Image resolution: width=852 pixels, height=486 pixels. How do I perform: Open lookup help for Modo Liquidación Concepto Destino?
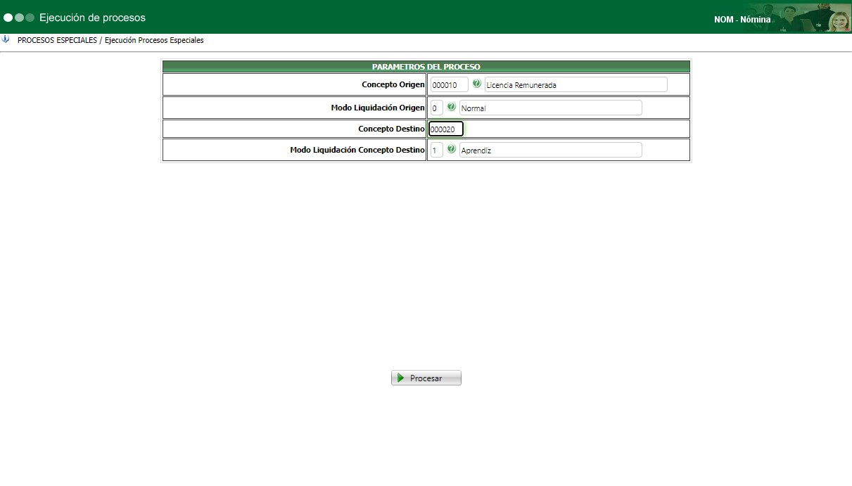pyautogui.click(x=452, y=149)
